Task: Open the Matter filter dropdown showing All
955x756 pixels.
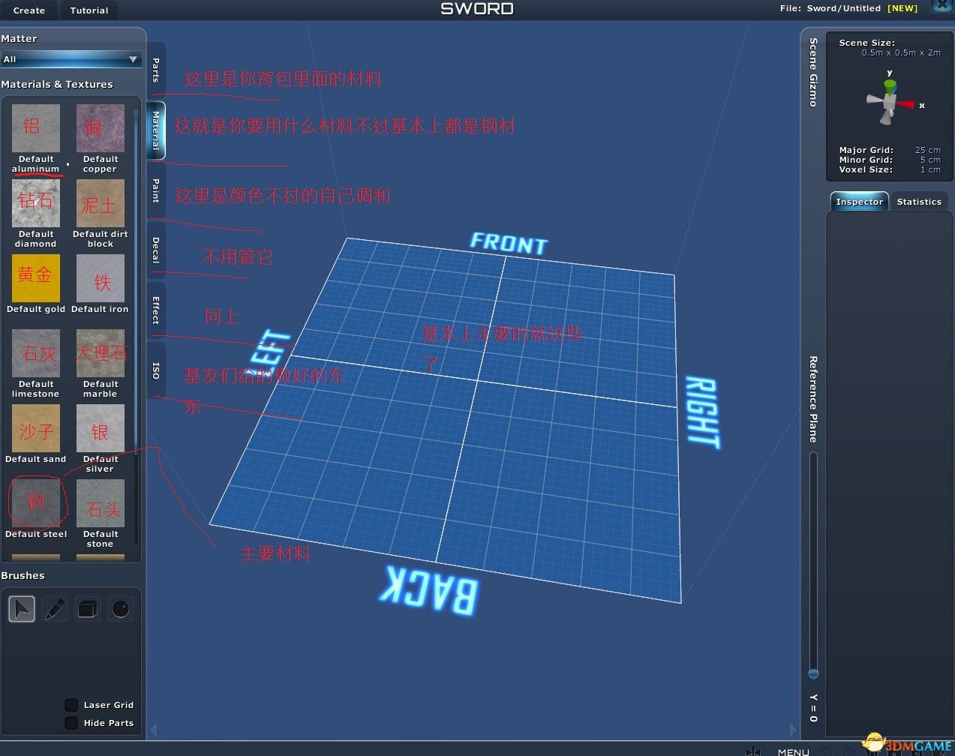Action: point(71,59)
